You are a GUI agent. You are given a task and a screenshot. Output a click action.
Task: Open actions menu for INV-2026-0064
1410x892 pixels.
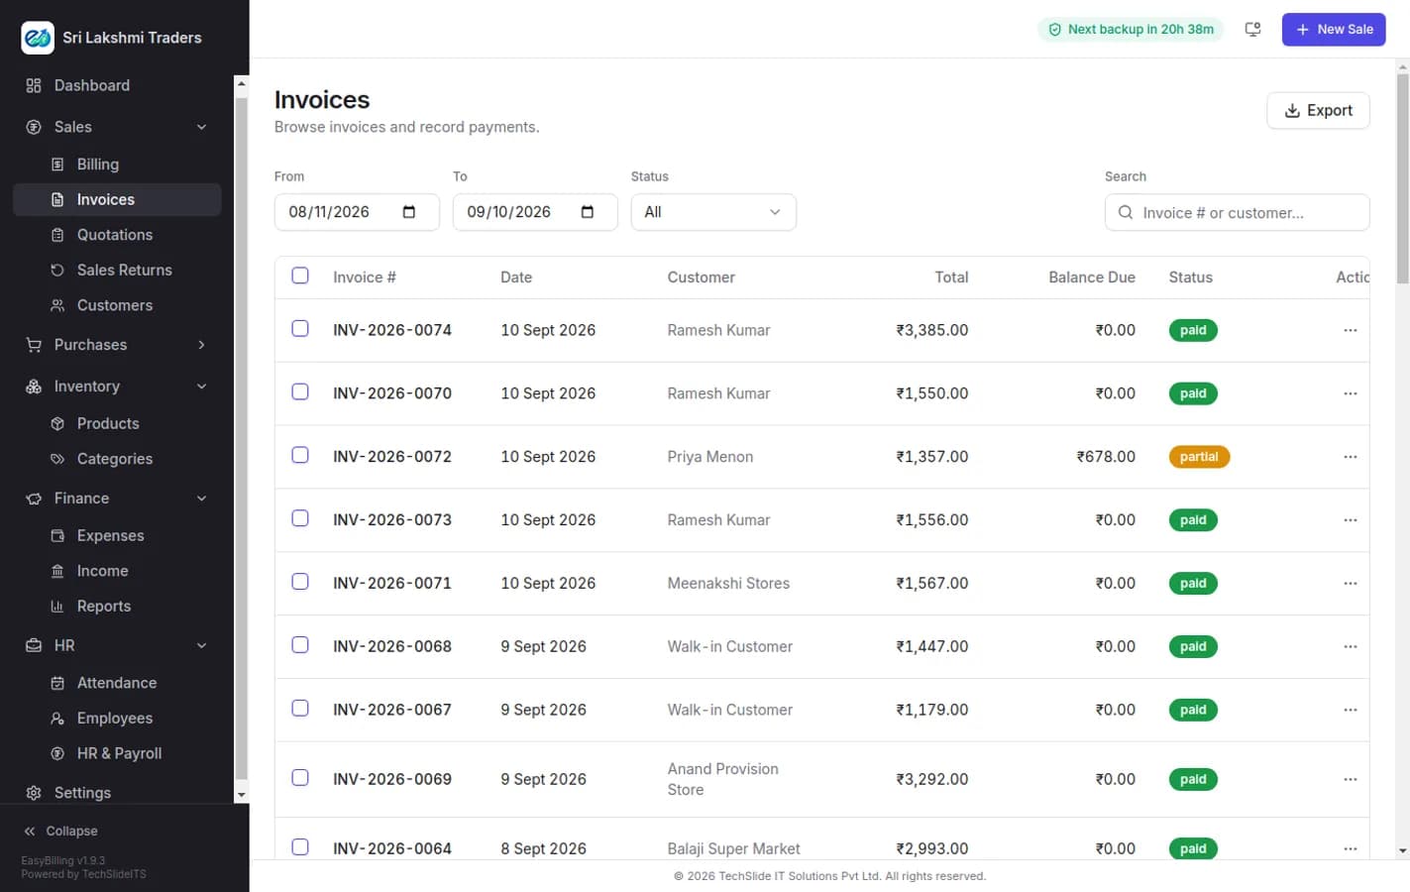(x=1350, y=848)
